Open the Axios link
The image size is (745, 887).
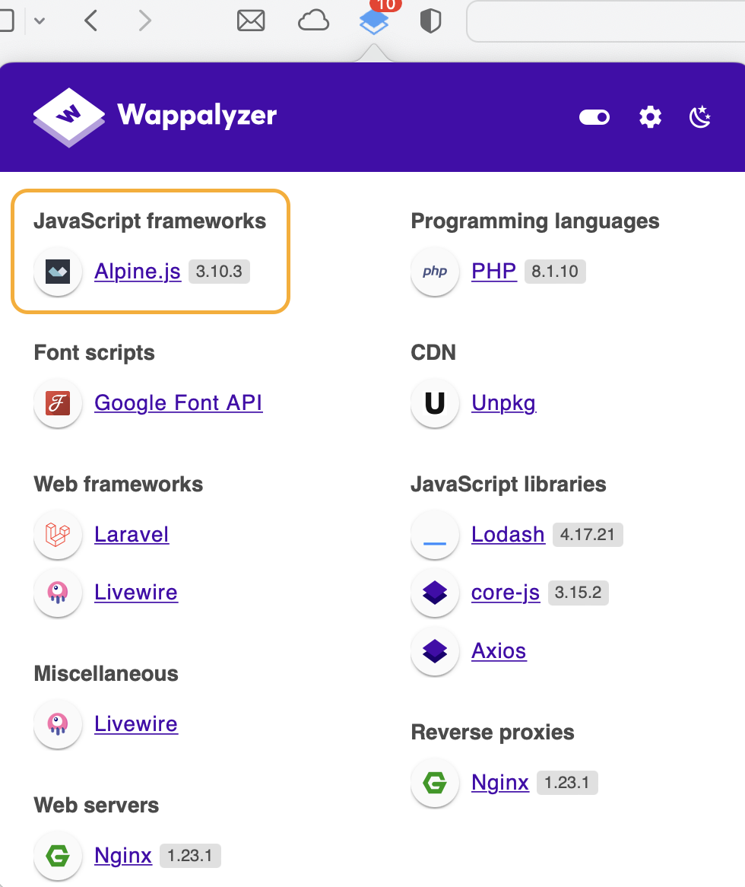pyautogui.click(x=499, y=651)
